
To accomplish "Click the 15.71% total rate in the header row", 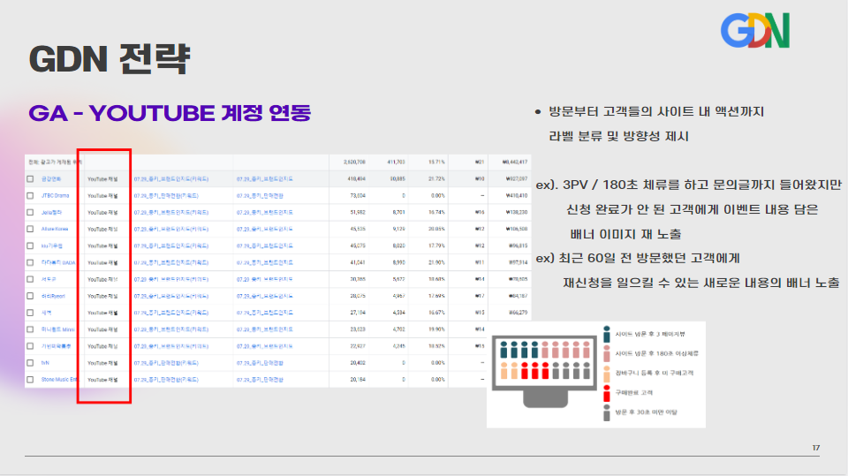I will [436, 162].
